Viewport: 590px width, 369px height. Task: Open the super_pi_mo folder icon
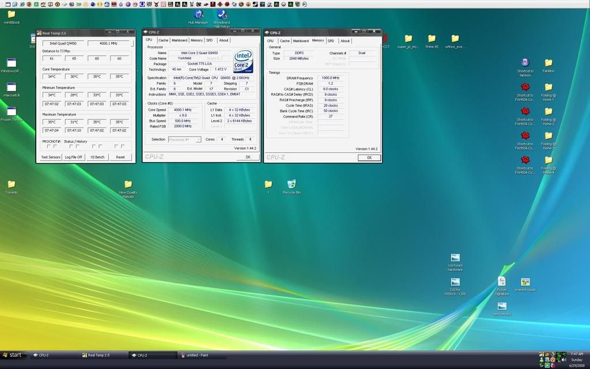tap(409, 42)
